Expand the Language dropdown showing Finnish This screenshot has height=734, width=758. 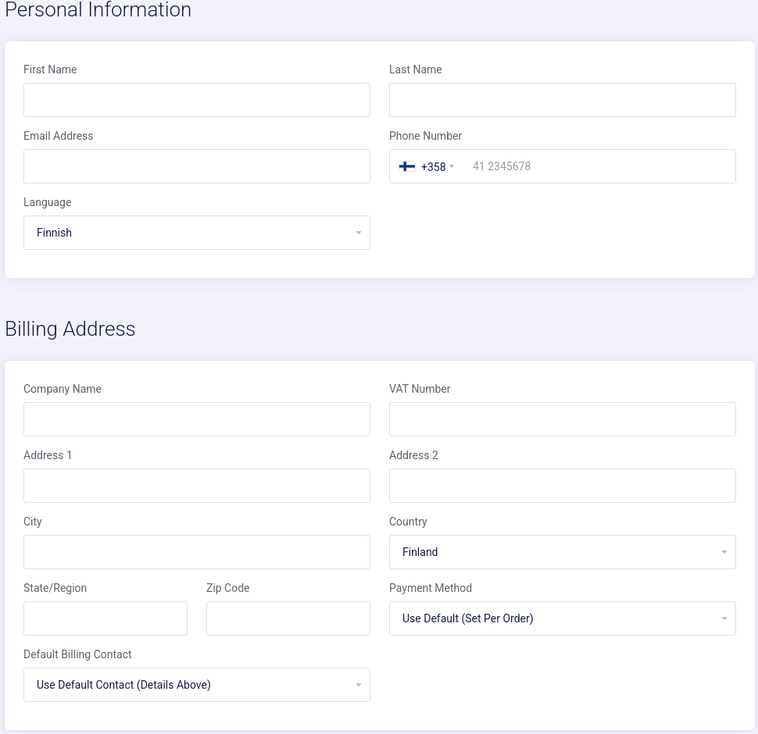pos(197,233)
